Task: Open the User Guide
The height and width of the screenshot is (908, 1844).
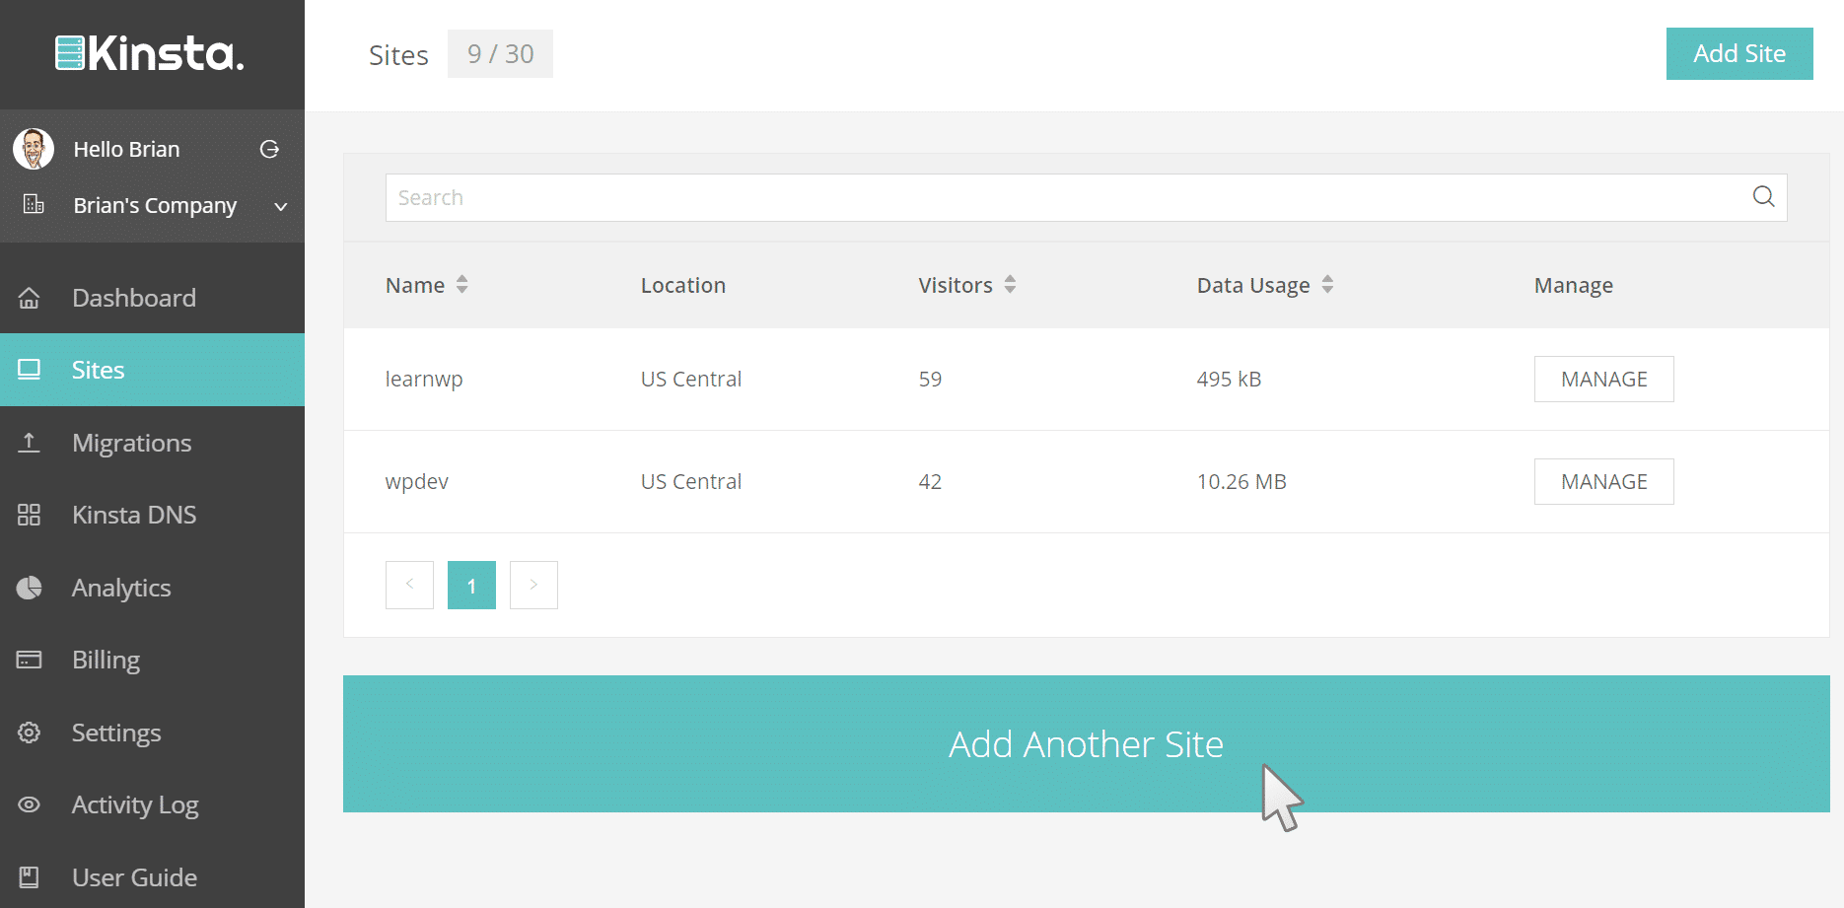Action: tap(152, 876)
